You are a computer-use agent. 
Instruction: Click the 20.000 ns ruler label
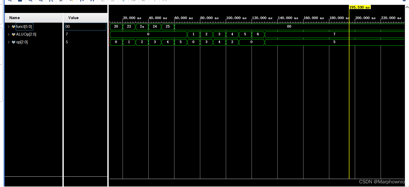click(x=132, y=18)
